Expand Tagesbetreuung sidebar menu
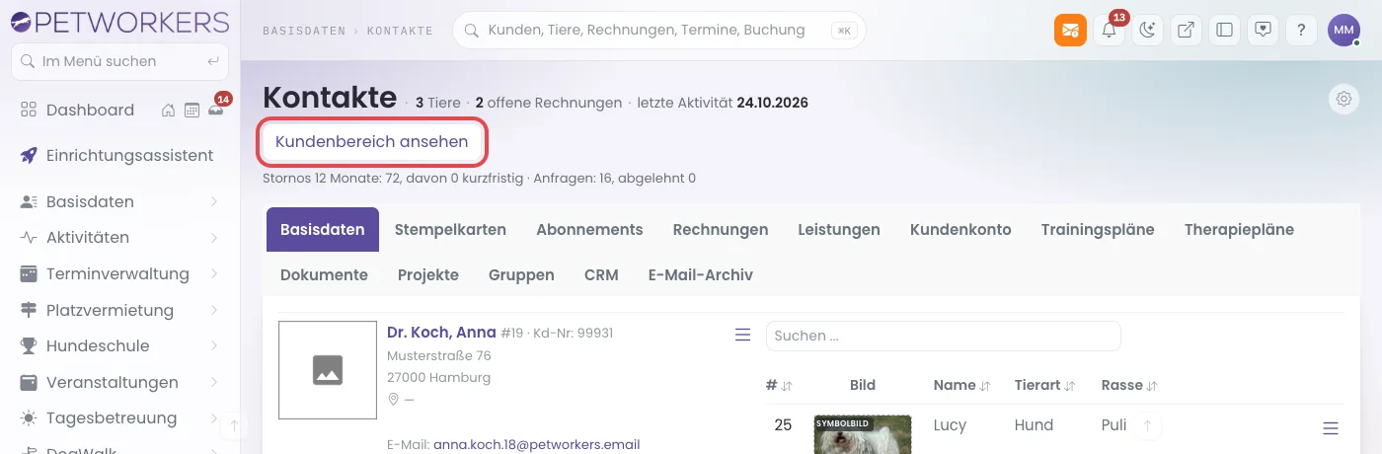1382x454 pixels. point(119,418)
